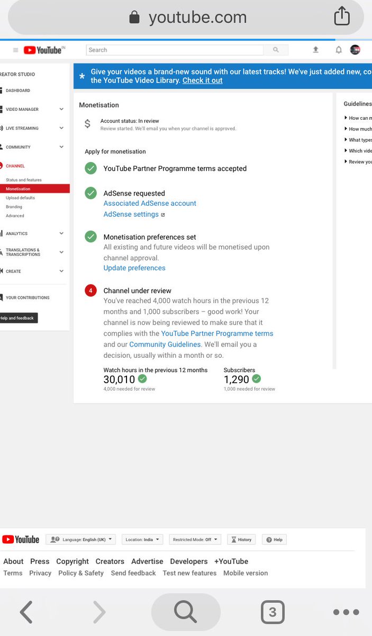Expand the 'How much' guideline
This screenshot has height=636, width=372.
(358, 129)
